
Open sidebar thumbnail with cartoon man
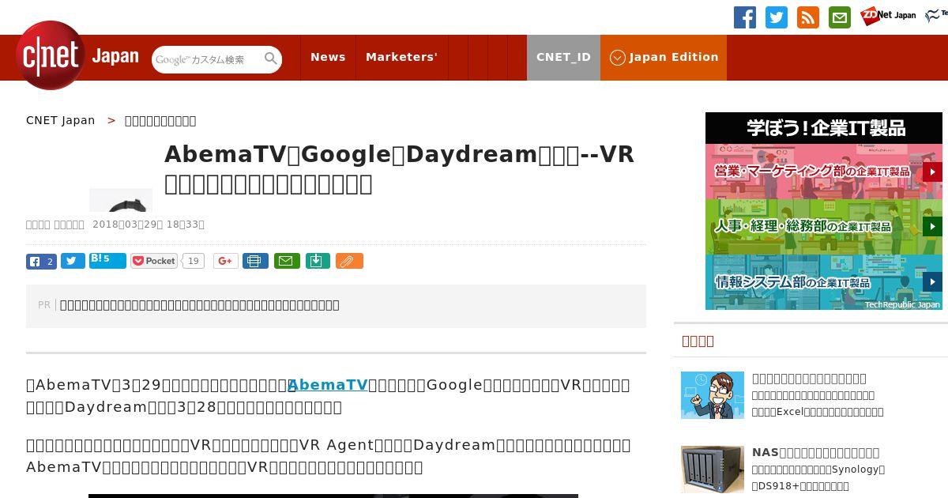point(713,395)
